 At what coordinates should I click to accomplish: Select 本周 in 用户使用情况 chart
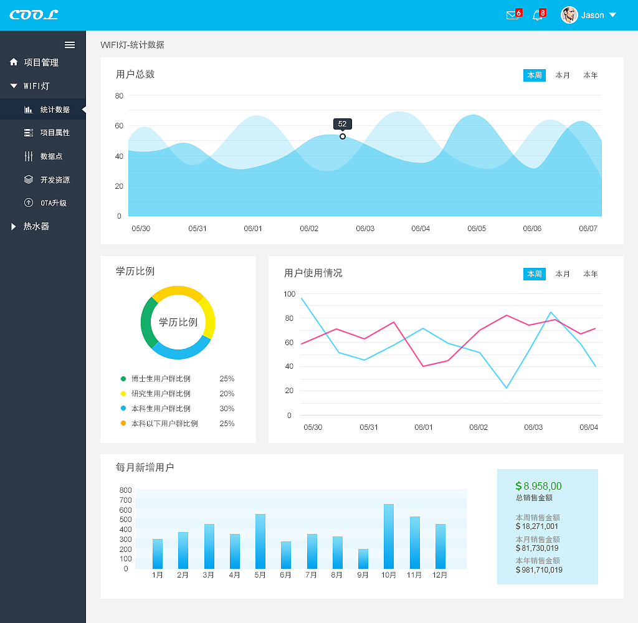(534, 274)
